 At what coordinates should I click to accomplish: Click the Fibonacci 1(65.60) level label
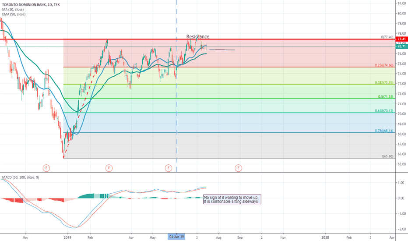coord(387,156)
